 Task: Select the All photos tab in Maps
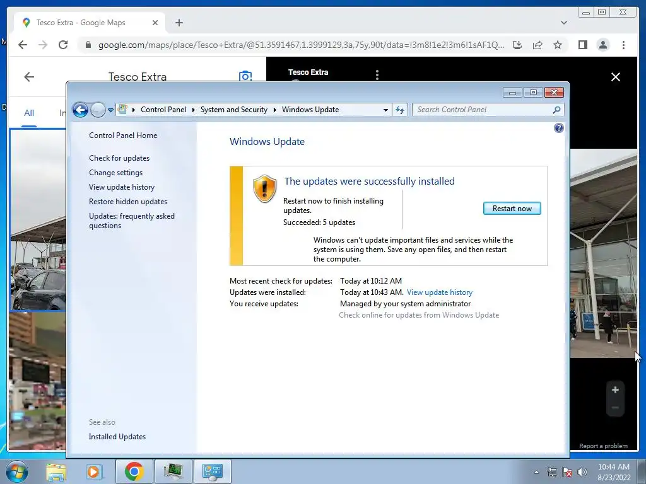pos(29,113)
